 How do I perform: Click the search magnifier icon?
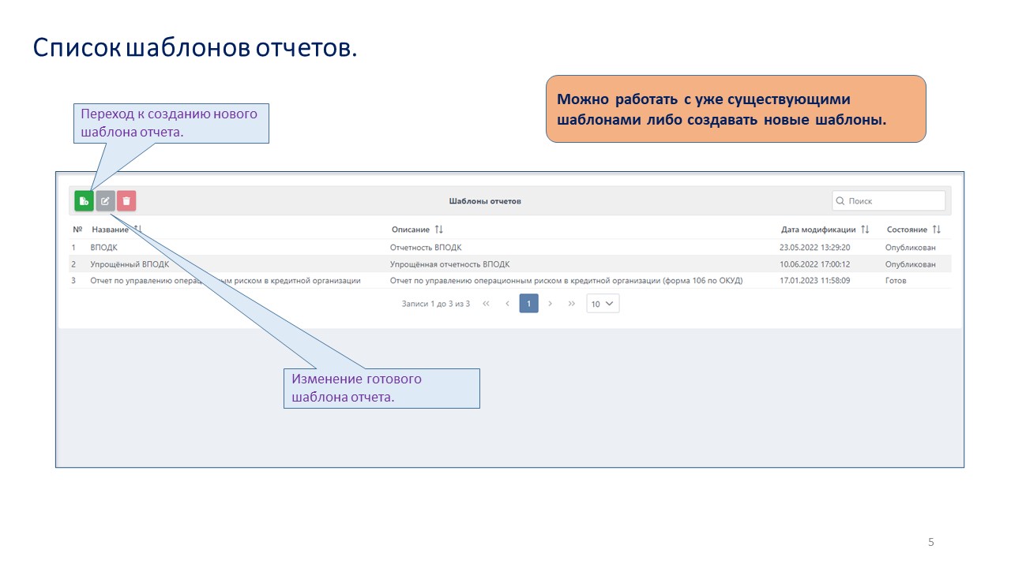click(840, 201)
